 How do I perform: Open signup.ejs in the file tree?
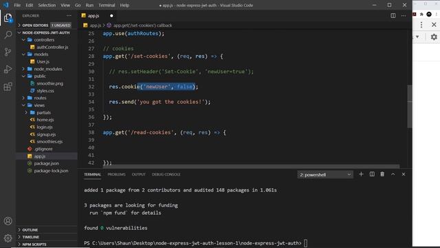pyautogui.click(x=46, y=134)
